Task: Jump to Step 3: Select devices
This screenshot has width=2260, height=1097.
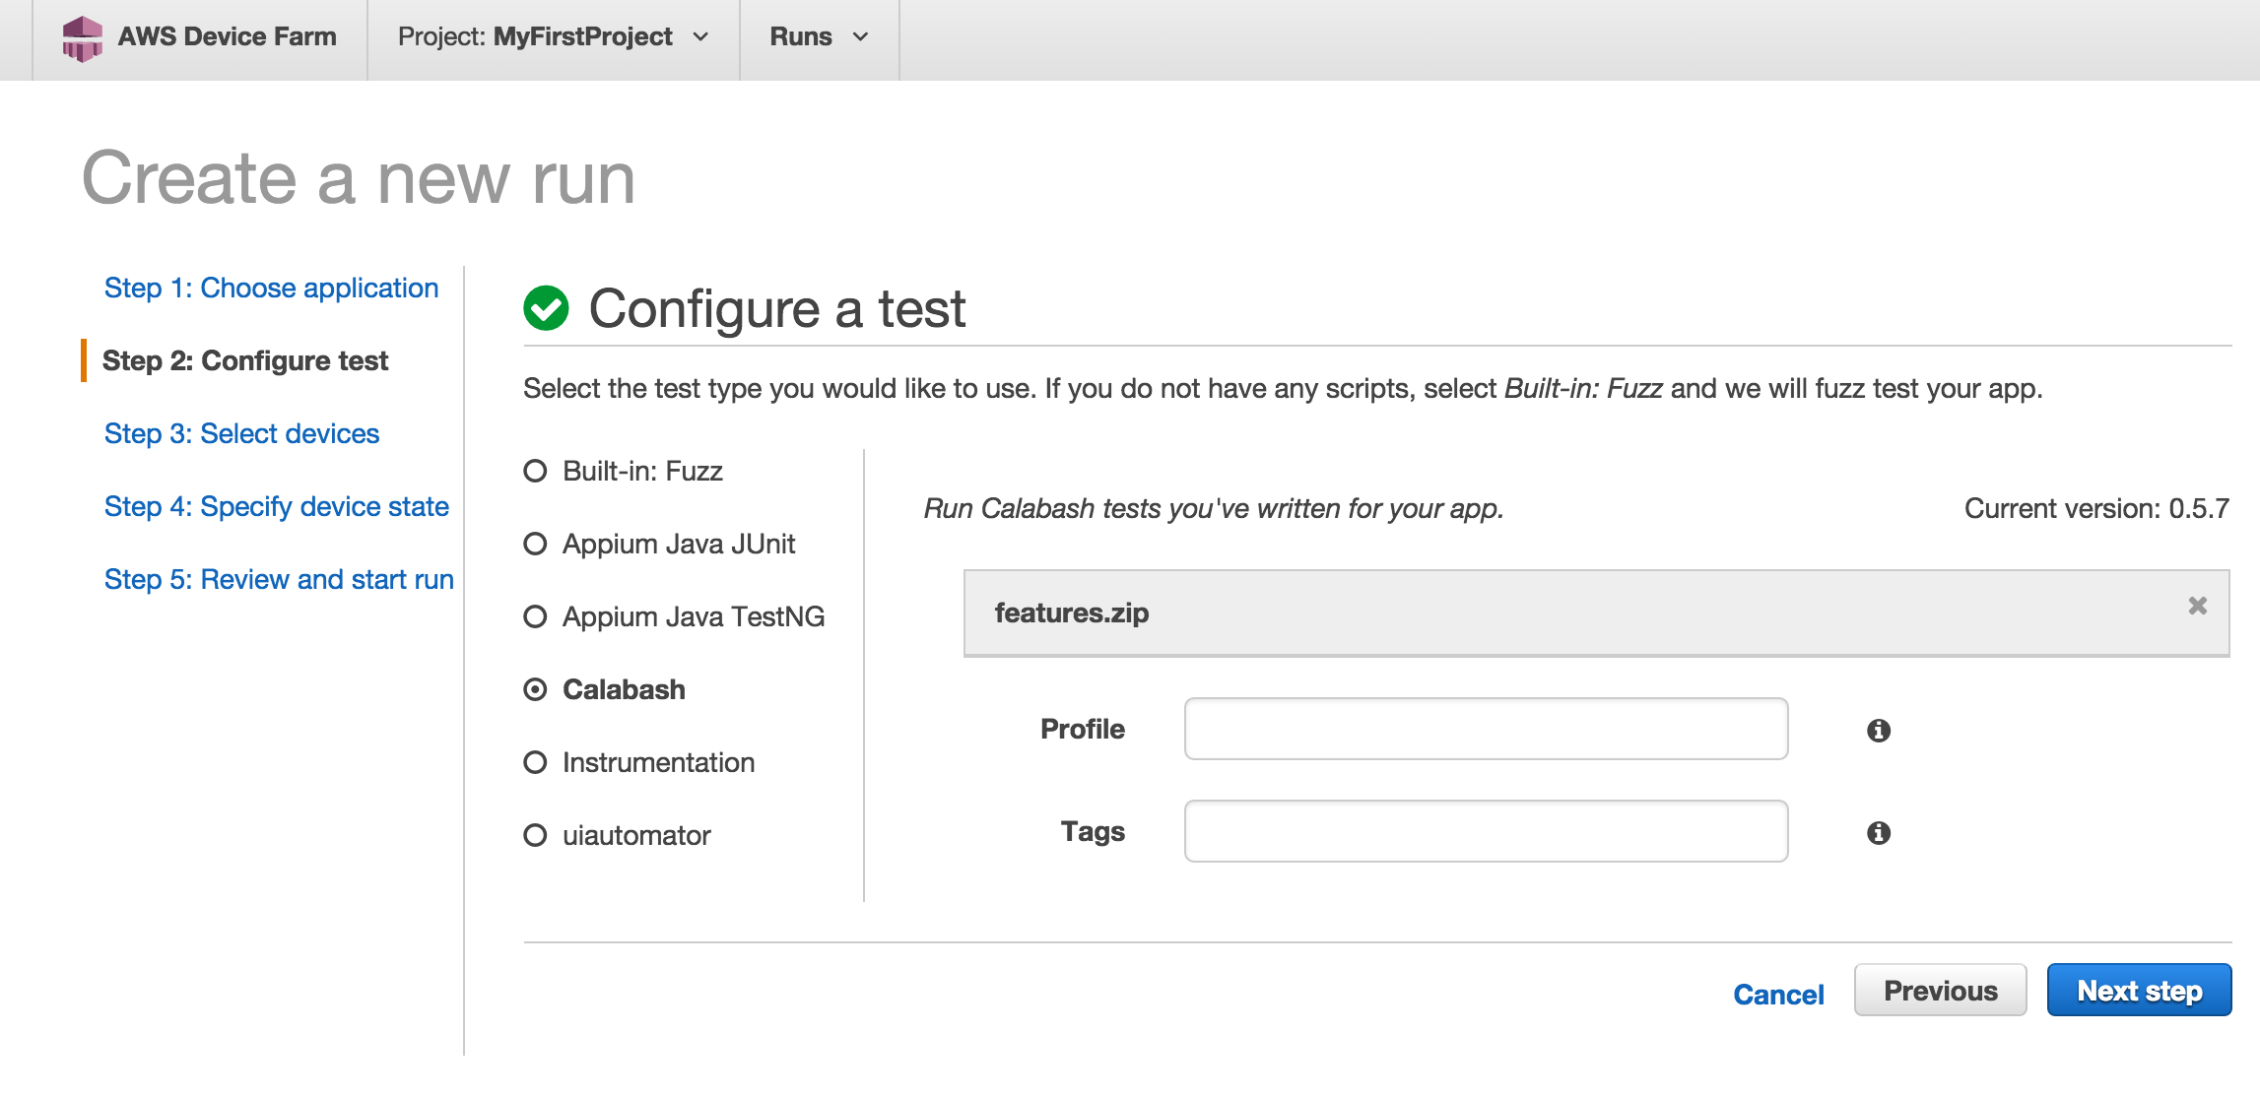Action: (x=241, y=434)
